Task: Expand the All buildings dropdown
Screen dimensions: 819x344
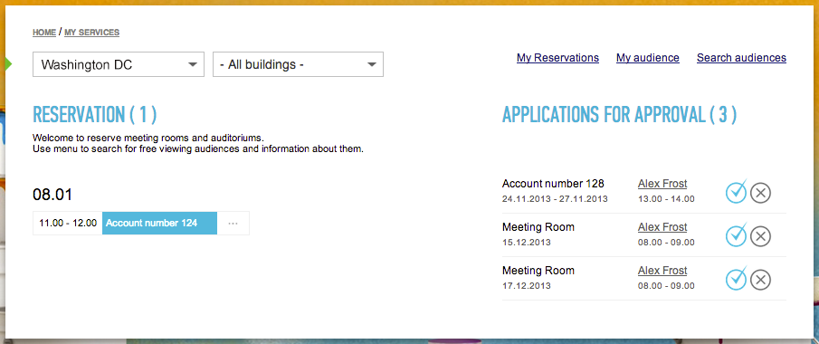Action: [x=299, y=64]
